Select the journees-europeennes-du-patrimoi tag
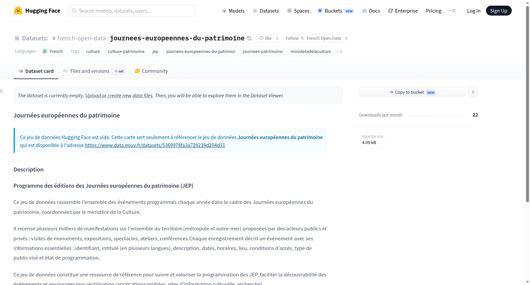Image resolution: width=530 pixels, height=285 pixels. (x=200, y=51)
